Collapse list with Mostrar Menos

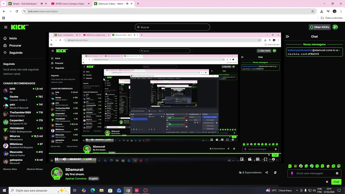pos(35,169)
